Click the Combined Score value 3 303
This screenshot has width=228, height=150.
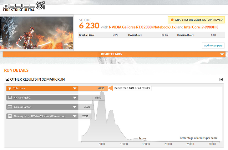coord(213,35)
